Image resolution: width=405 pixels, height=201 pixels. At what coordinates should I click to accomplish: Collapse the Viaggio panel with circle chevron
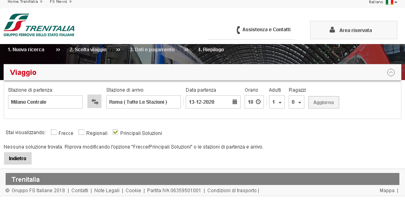[391, 72]
